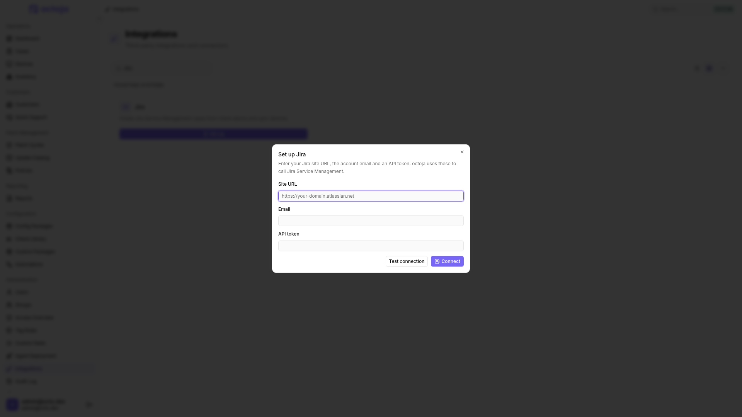Activate the API token input field

pos(371,246)
